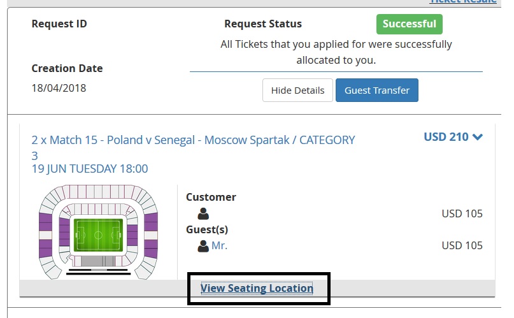The image size is (514, 318).
Task: Click the customer USD 105 price
Action: click(x=462, y=213)
